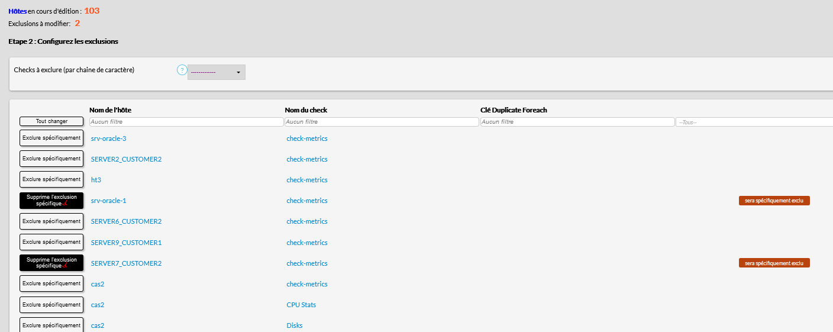
Task: Click the Clé Duplicate Foreach filter field
Action: [x=577, y=122]
